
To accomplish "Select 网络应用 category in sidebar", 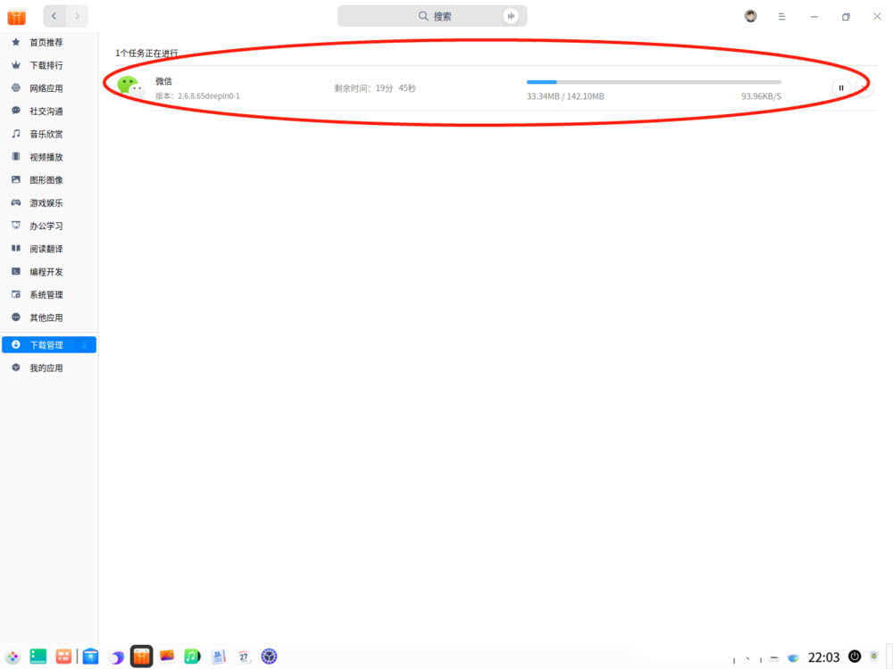I will [46, 88].
